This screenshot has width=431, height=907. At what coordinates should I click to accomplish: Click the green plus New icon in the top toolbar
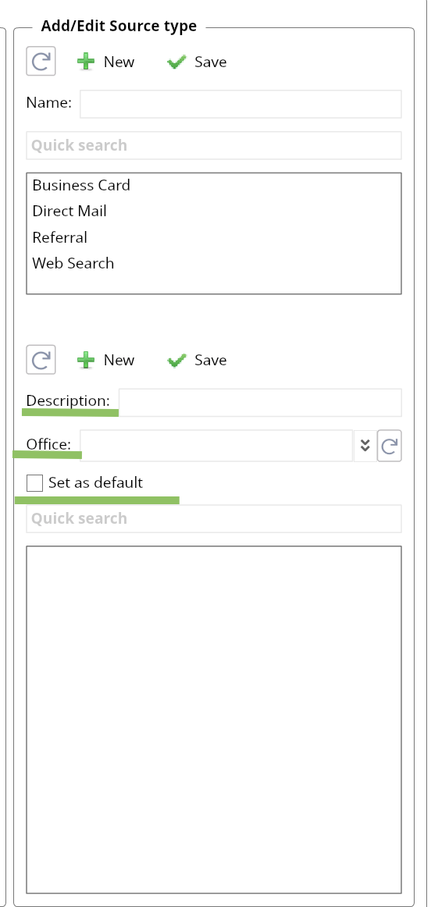[86, 62]
